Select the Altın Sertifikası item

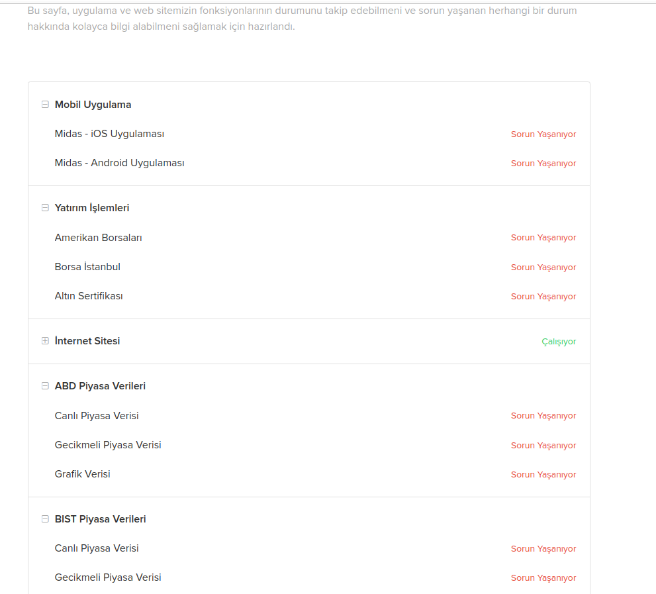coord(89,296)
